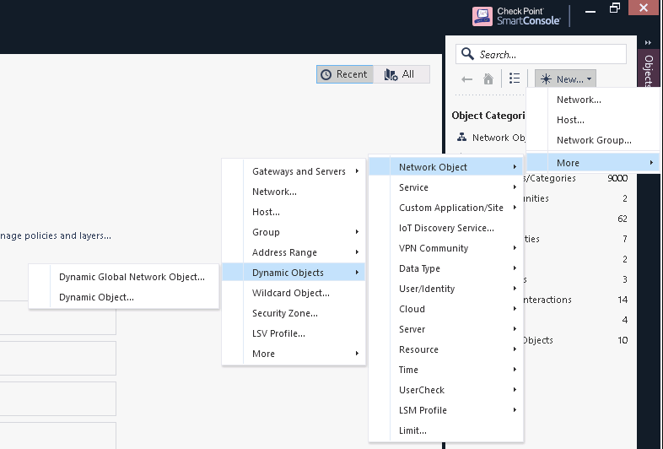This screenshot has height=449, width=663.
Task: Select LSV Profile... entry
Action: click(294, 334)
